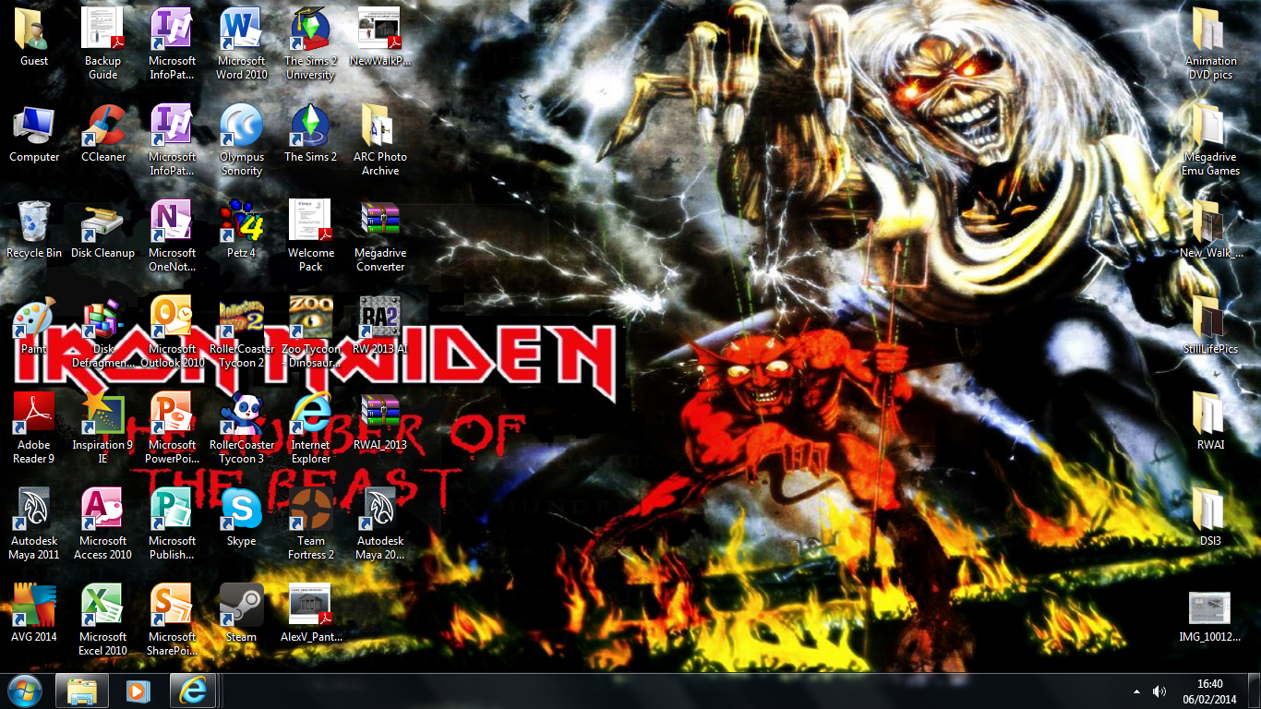This screenshot has width=1261, height=709.
Task: Launch Microsoft Access 2010
Action: pyautogui.click(x=103, y=525)
